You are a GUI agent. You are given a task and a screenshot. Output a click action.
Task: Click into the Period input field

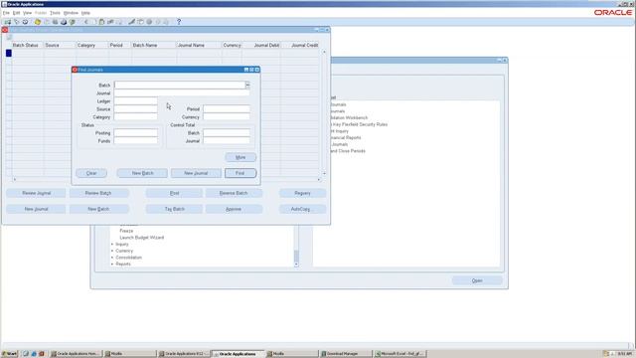point(227,108)
